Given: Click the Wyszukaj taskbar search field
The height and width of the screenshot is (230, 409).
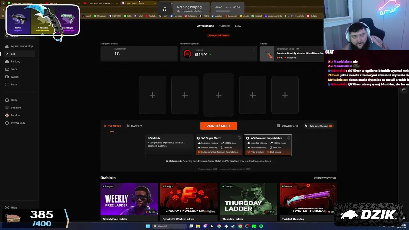Looking at the screenshot, I should coord(169,226).
